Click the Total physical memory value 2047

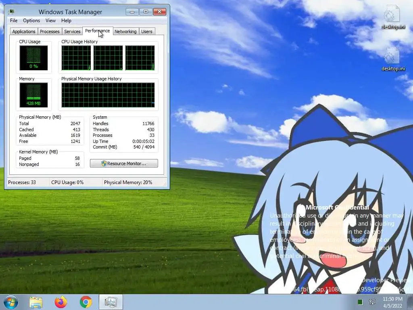pyautogui.click(x=75, y=124)
